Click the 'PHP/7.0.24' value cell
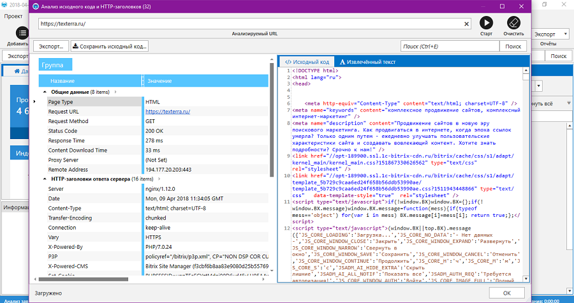 pyautogui.click(x=206, y=247)
